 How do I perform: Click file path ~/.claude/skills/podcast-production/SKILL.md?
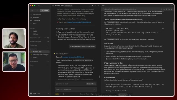(119, 9)
